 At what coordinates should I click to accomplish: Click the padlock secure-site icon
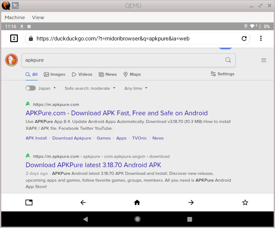click(31, 38)
